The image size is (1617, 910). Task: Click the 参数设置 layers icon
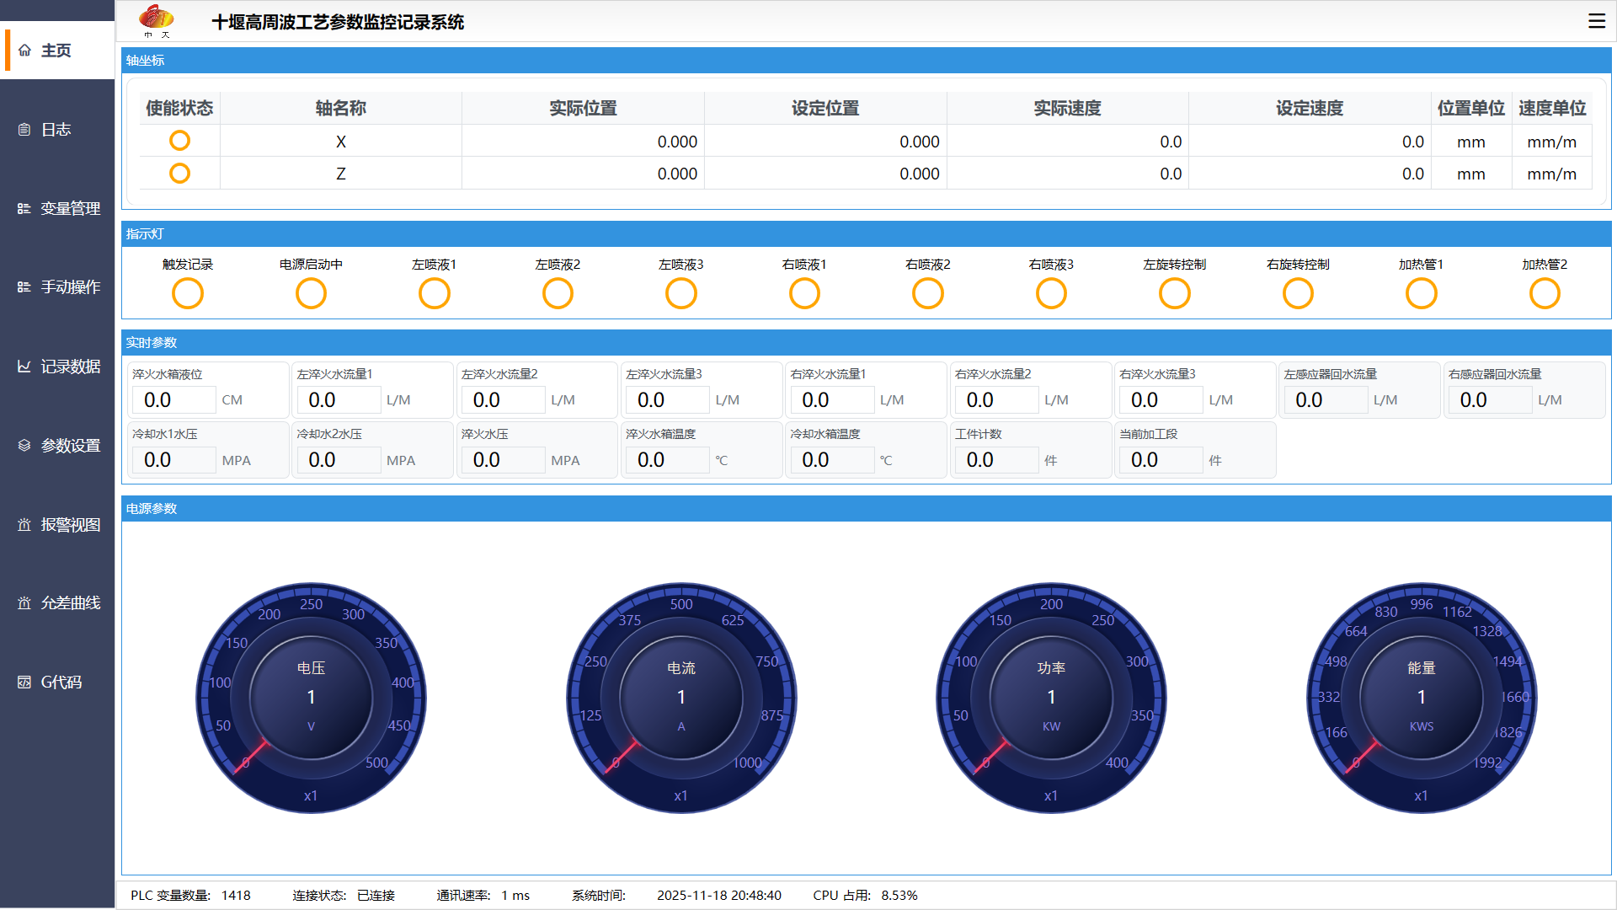pos(24,445)
